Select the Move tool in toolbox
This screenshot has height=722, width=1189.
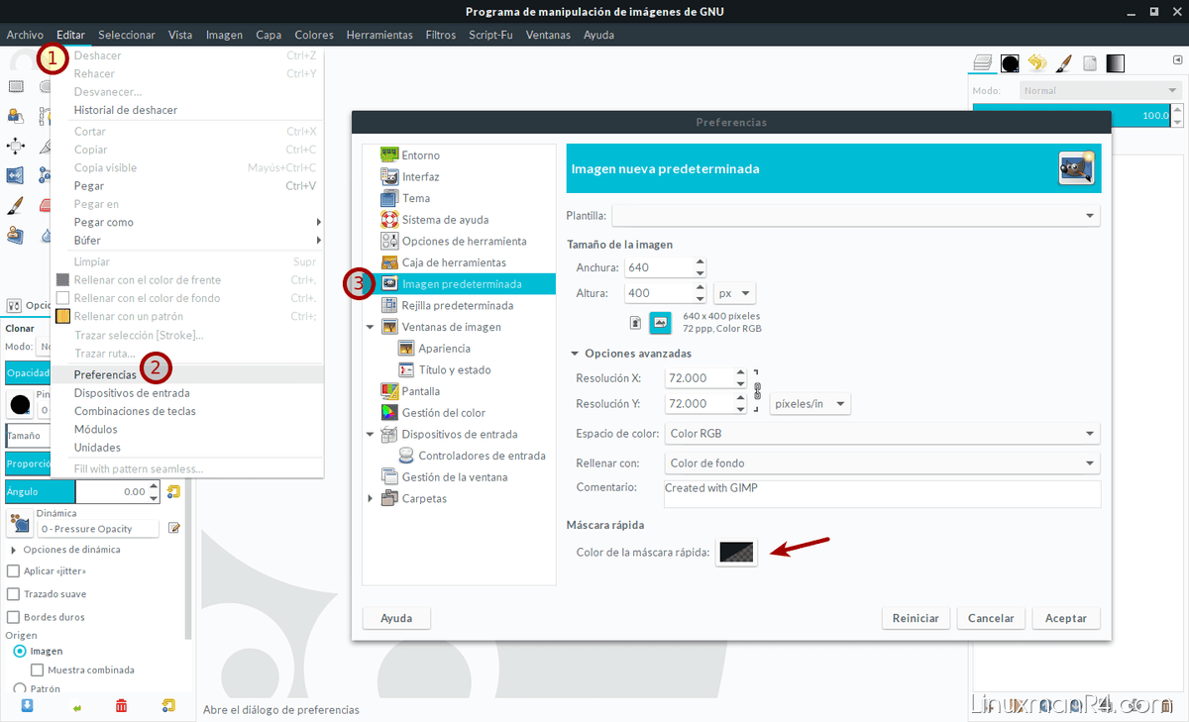(15, 147)
